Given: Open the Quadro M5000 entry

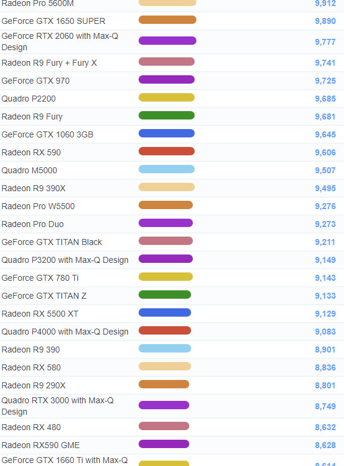Looking at the screenshot, I should 29,170.
